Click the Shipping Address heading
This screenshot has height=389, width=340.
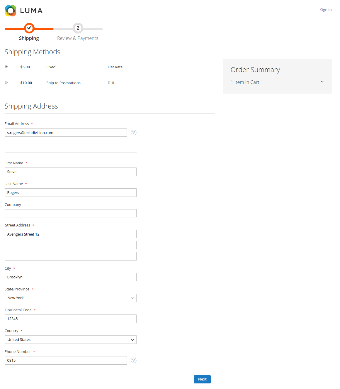click(31, 106)
